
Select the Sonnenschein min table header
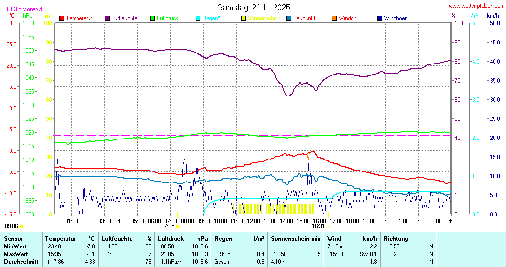[x=296, y=238]
